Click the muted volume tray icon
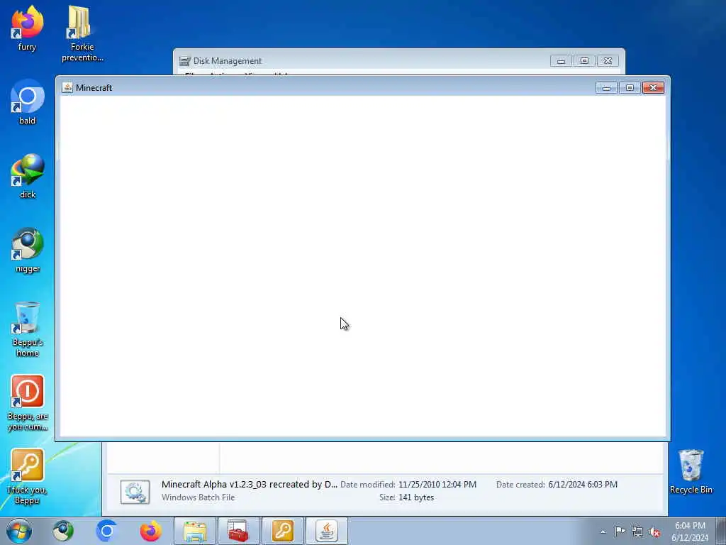Screen dimensions: 726x545 point(654,532)
